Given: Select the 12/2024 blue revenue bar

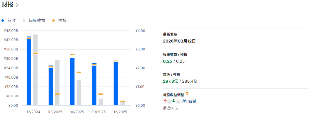Looking at the screenshot, I should coord(29,71).
